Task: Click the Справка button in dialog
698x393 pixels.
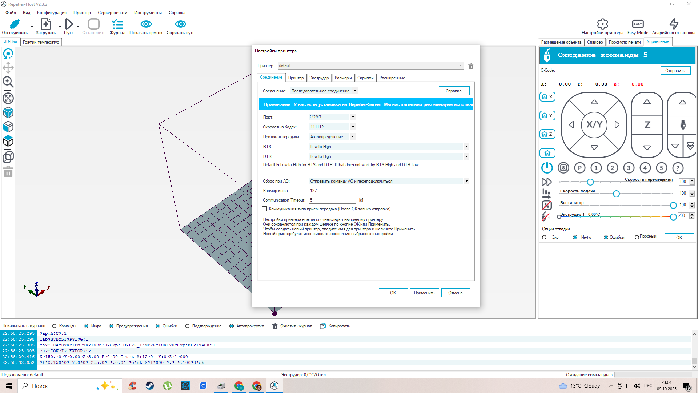Action: tap(454, 91)
